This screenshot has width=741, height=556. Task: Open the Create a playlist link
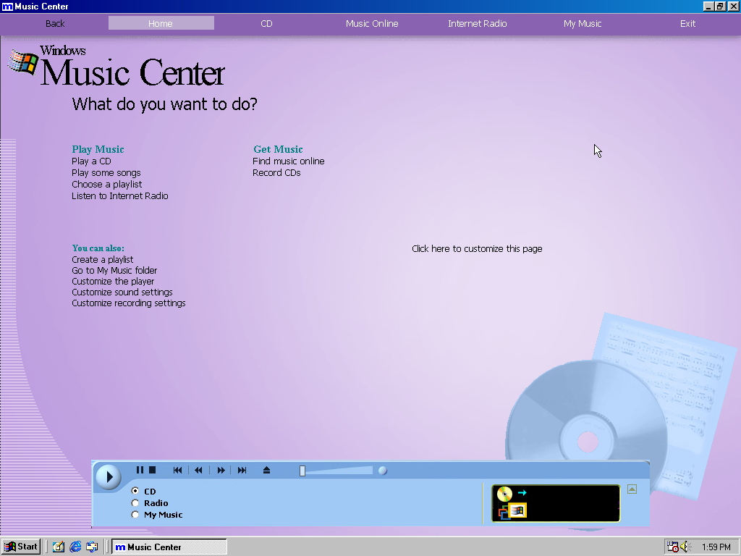(103, 260)
